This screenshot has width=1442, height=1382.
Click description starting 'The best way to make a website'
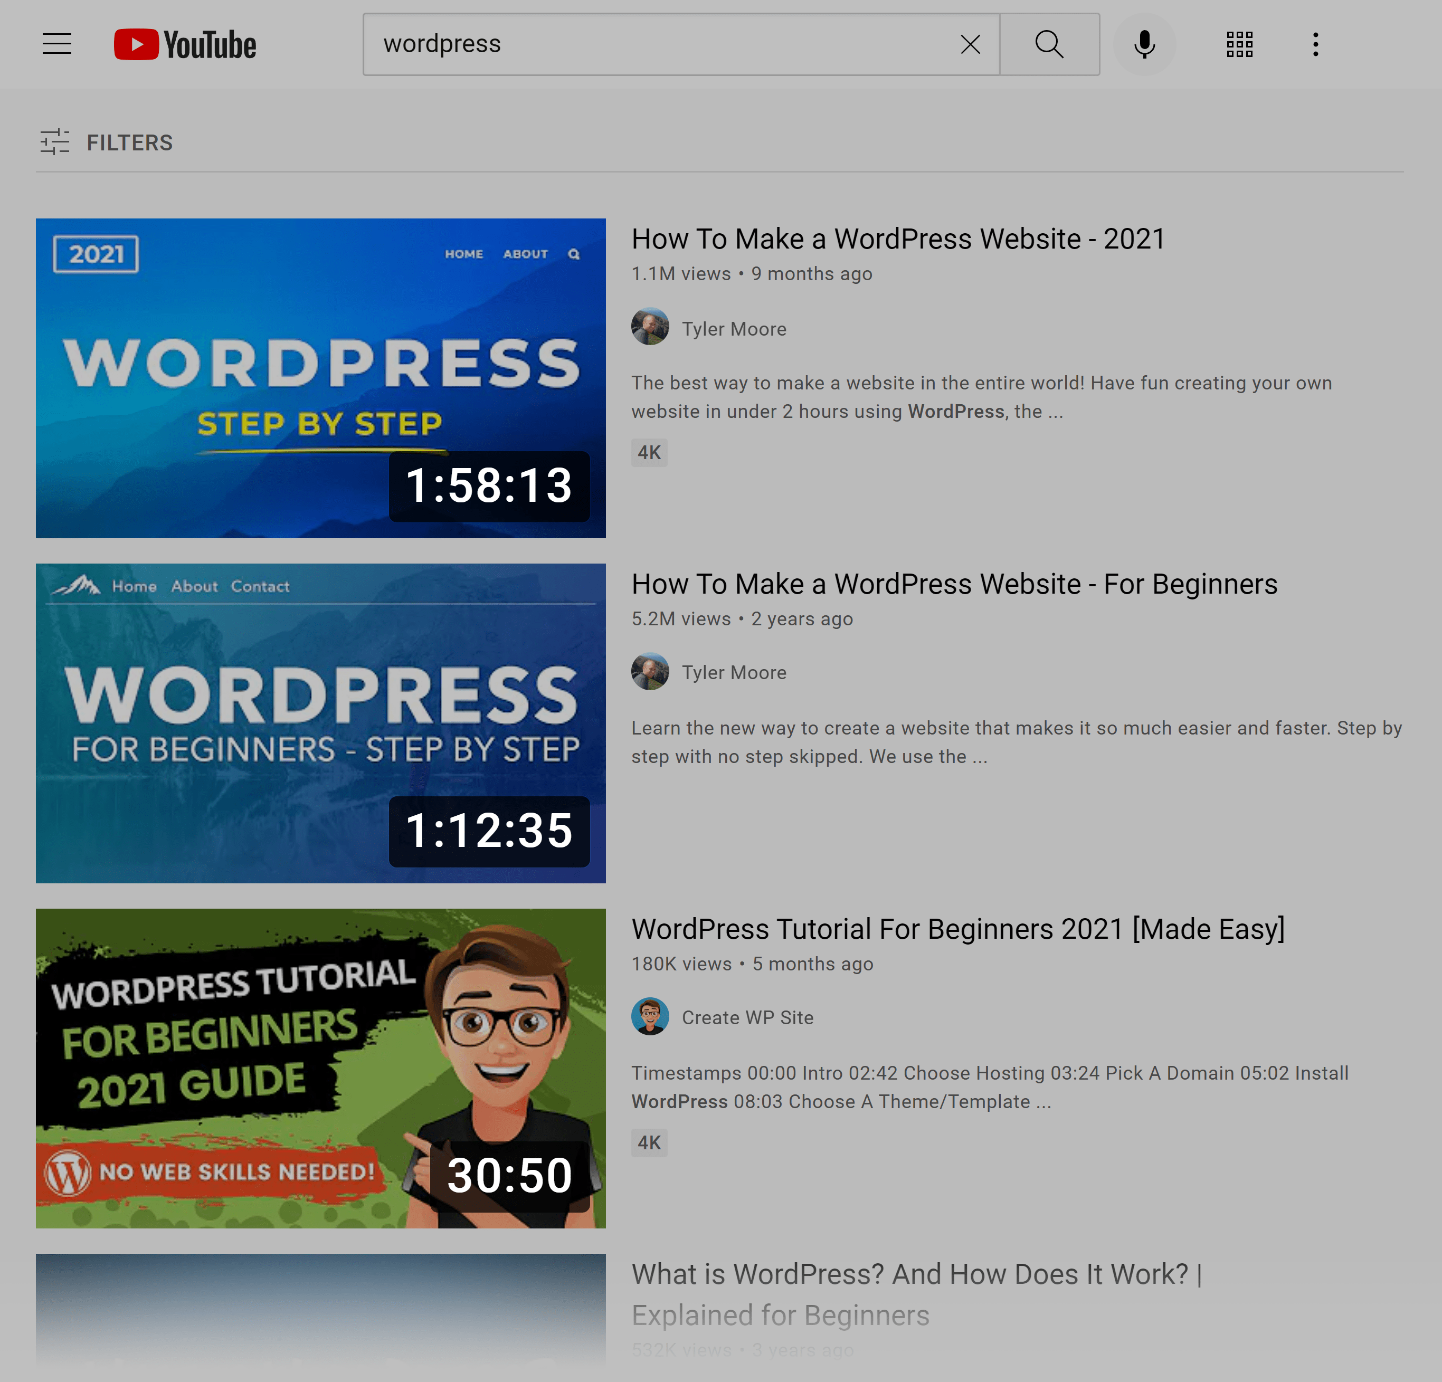pos(981,397)
